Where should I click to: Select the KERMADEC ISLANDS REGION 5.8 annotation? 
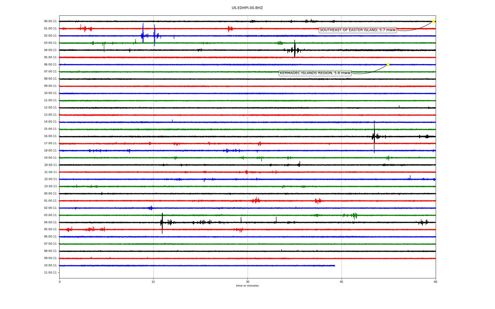(315, 73)
